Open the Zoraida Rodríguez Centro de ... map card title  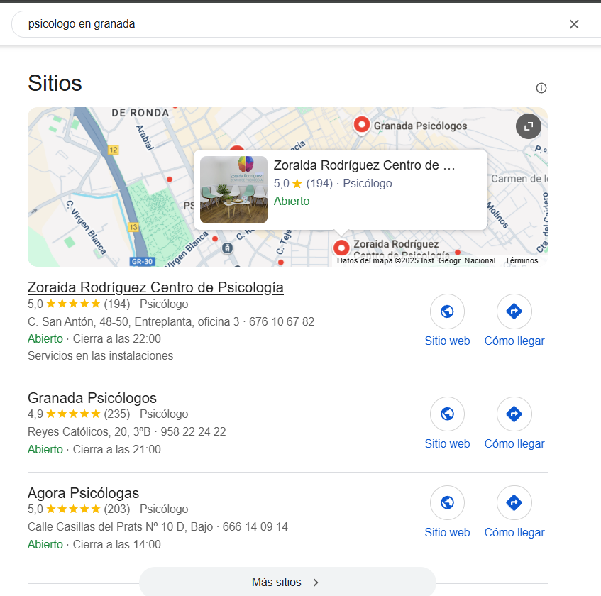364,165
